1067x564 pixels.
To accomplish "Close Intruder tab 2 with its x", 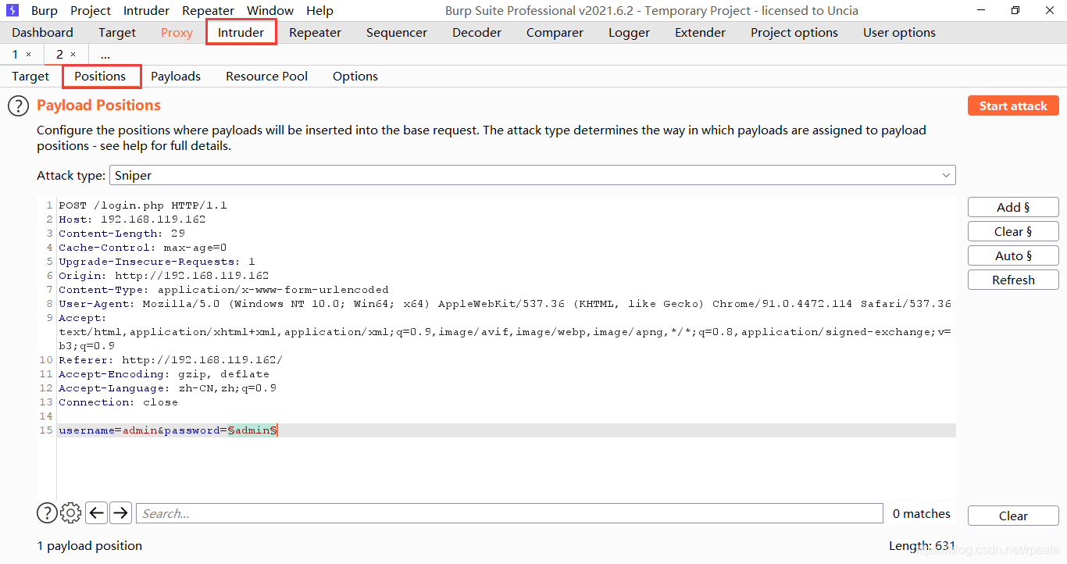I will point(73,54).
